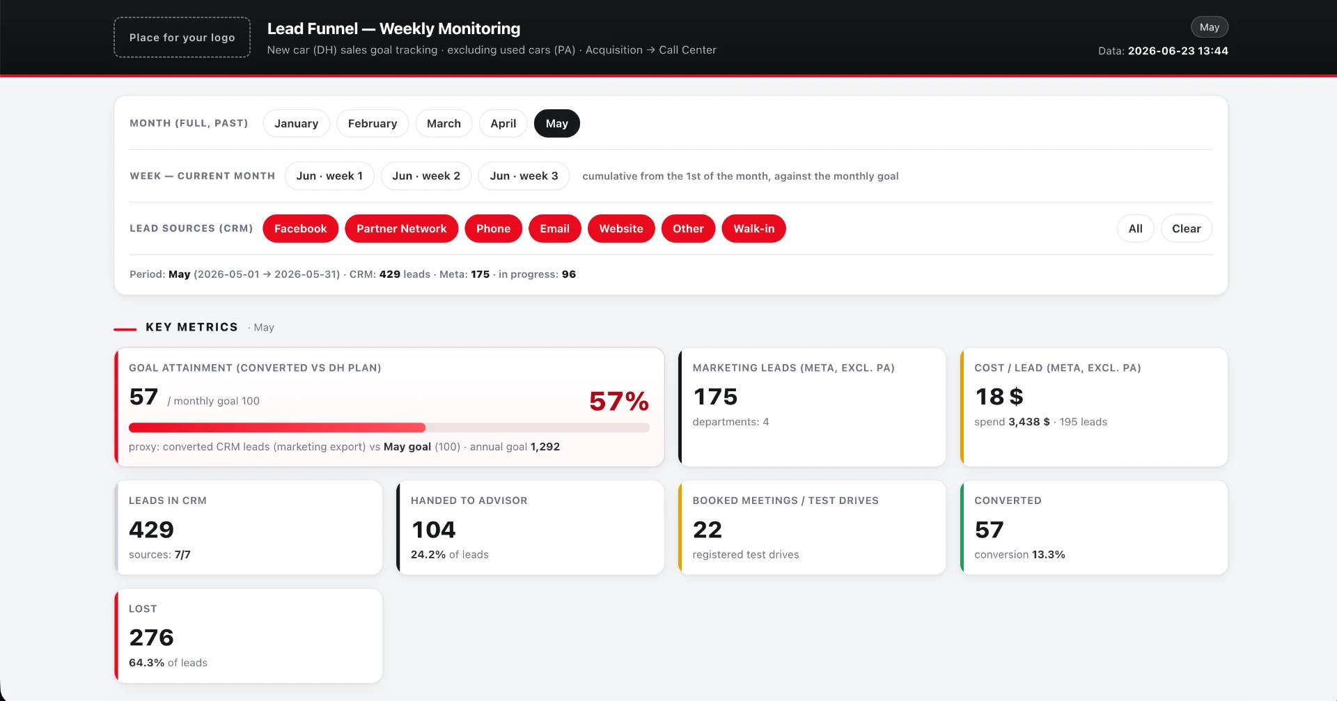Screen dimensions: 1337x701
Task: Select the January month filter
Action: pos(296,123)
